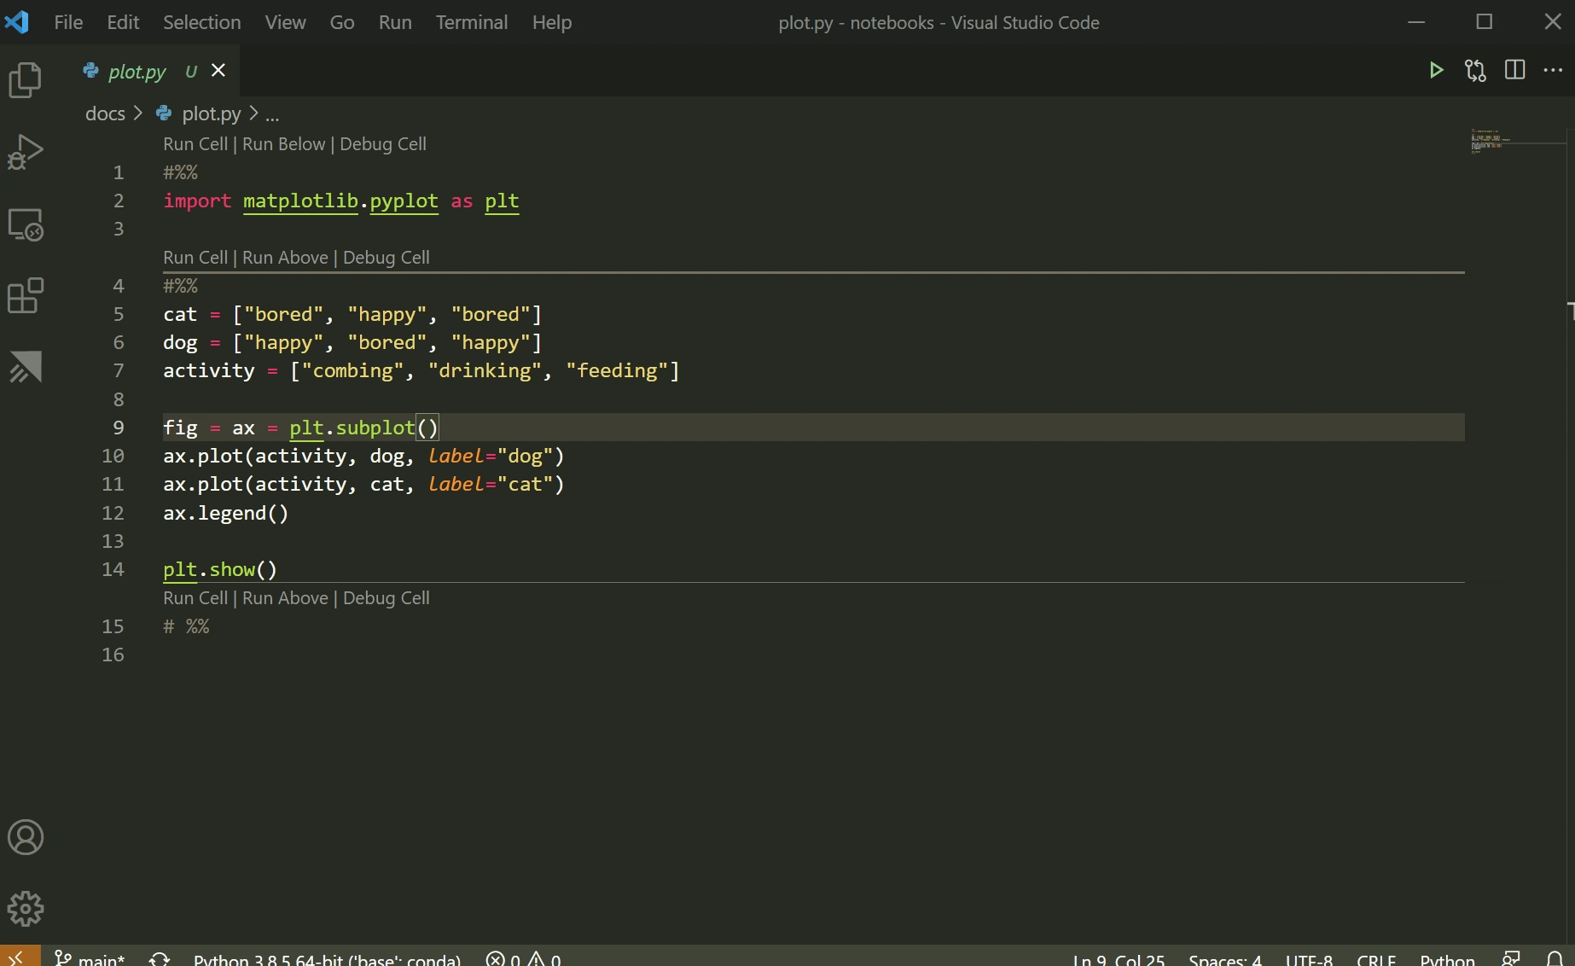Select the Run and Debug icon
Screen dimensions: 1575x966
(26, 151)
